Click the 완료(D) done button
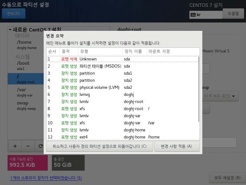 click(14, 14)
